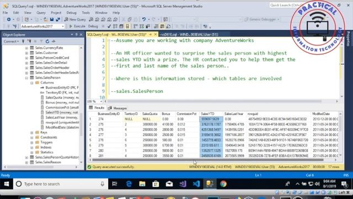Switch to the SQLQuery1.sql tab
353x199 pixels.
coord(116,34)
